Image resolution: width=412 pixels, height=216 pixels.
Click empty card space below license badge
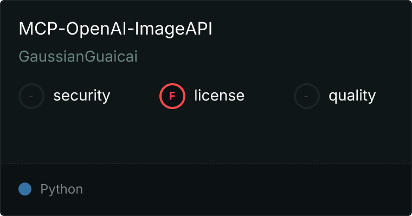(x=172, y=135)
